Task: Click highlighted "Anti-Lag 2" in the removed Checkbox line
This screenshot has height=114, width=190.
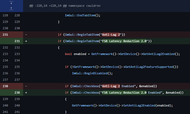Action: click(111, 86)
